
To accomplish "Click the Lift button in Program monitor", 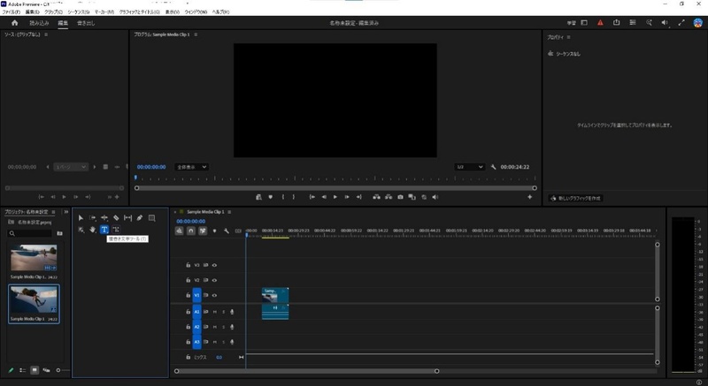I will click(376, 197).
